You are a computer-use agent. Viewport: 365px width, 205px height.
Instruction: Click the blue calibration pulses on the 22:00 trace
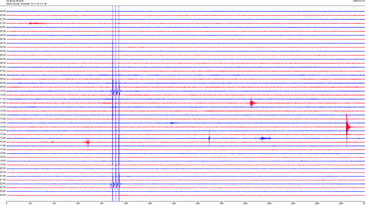click(116, 185)
